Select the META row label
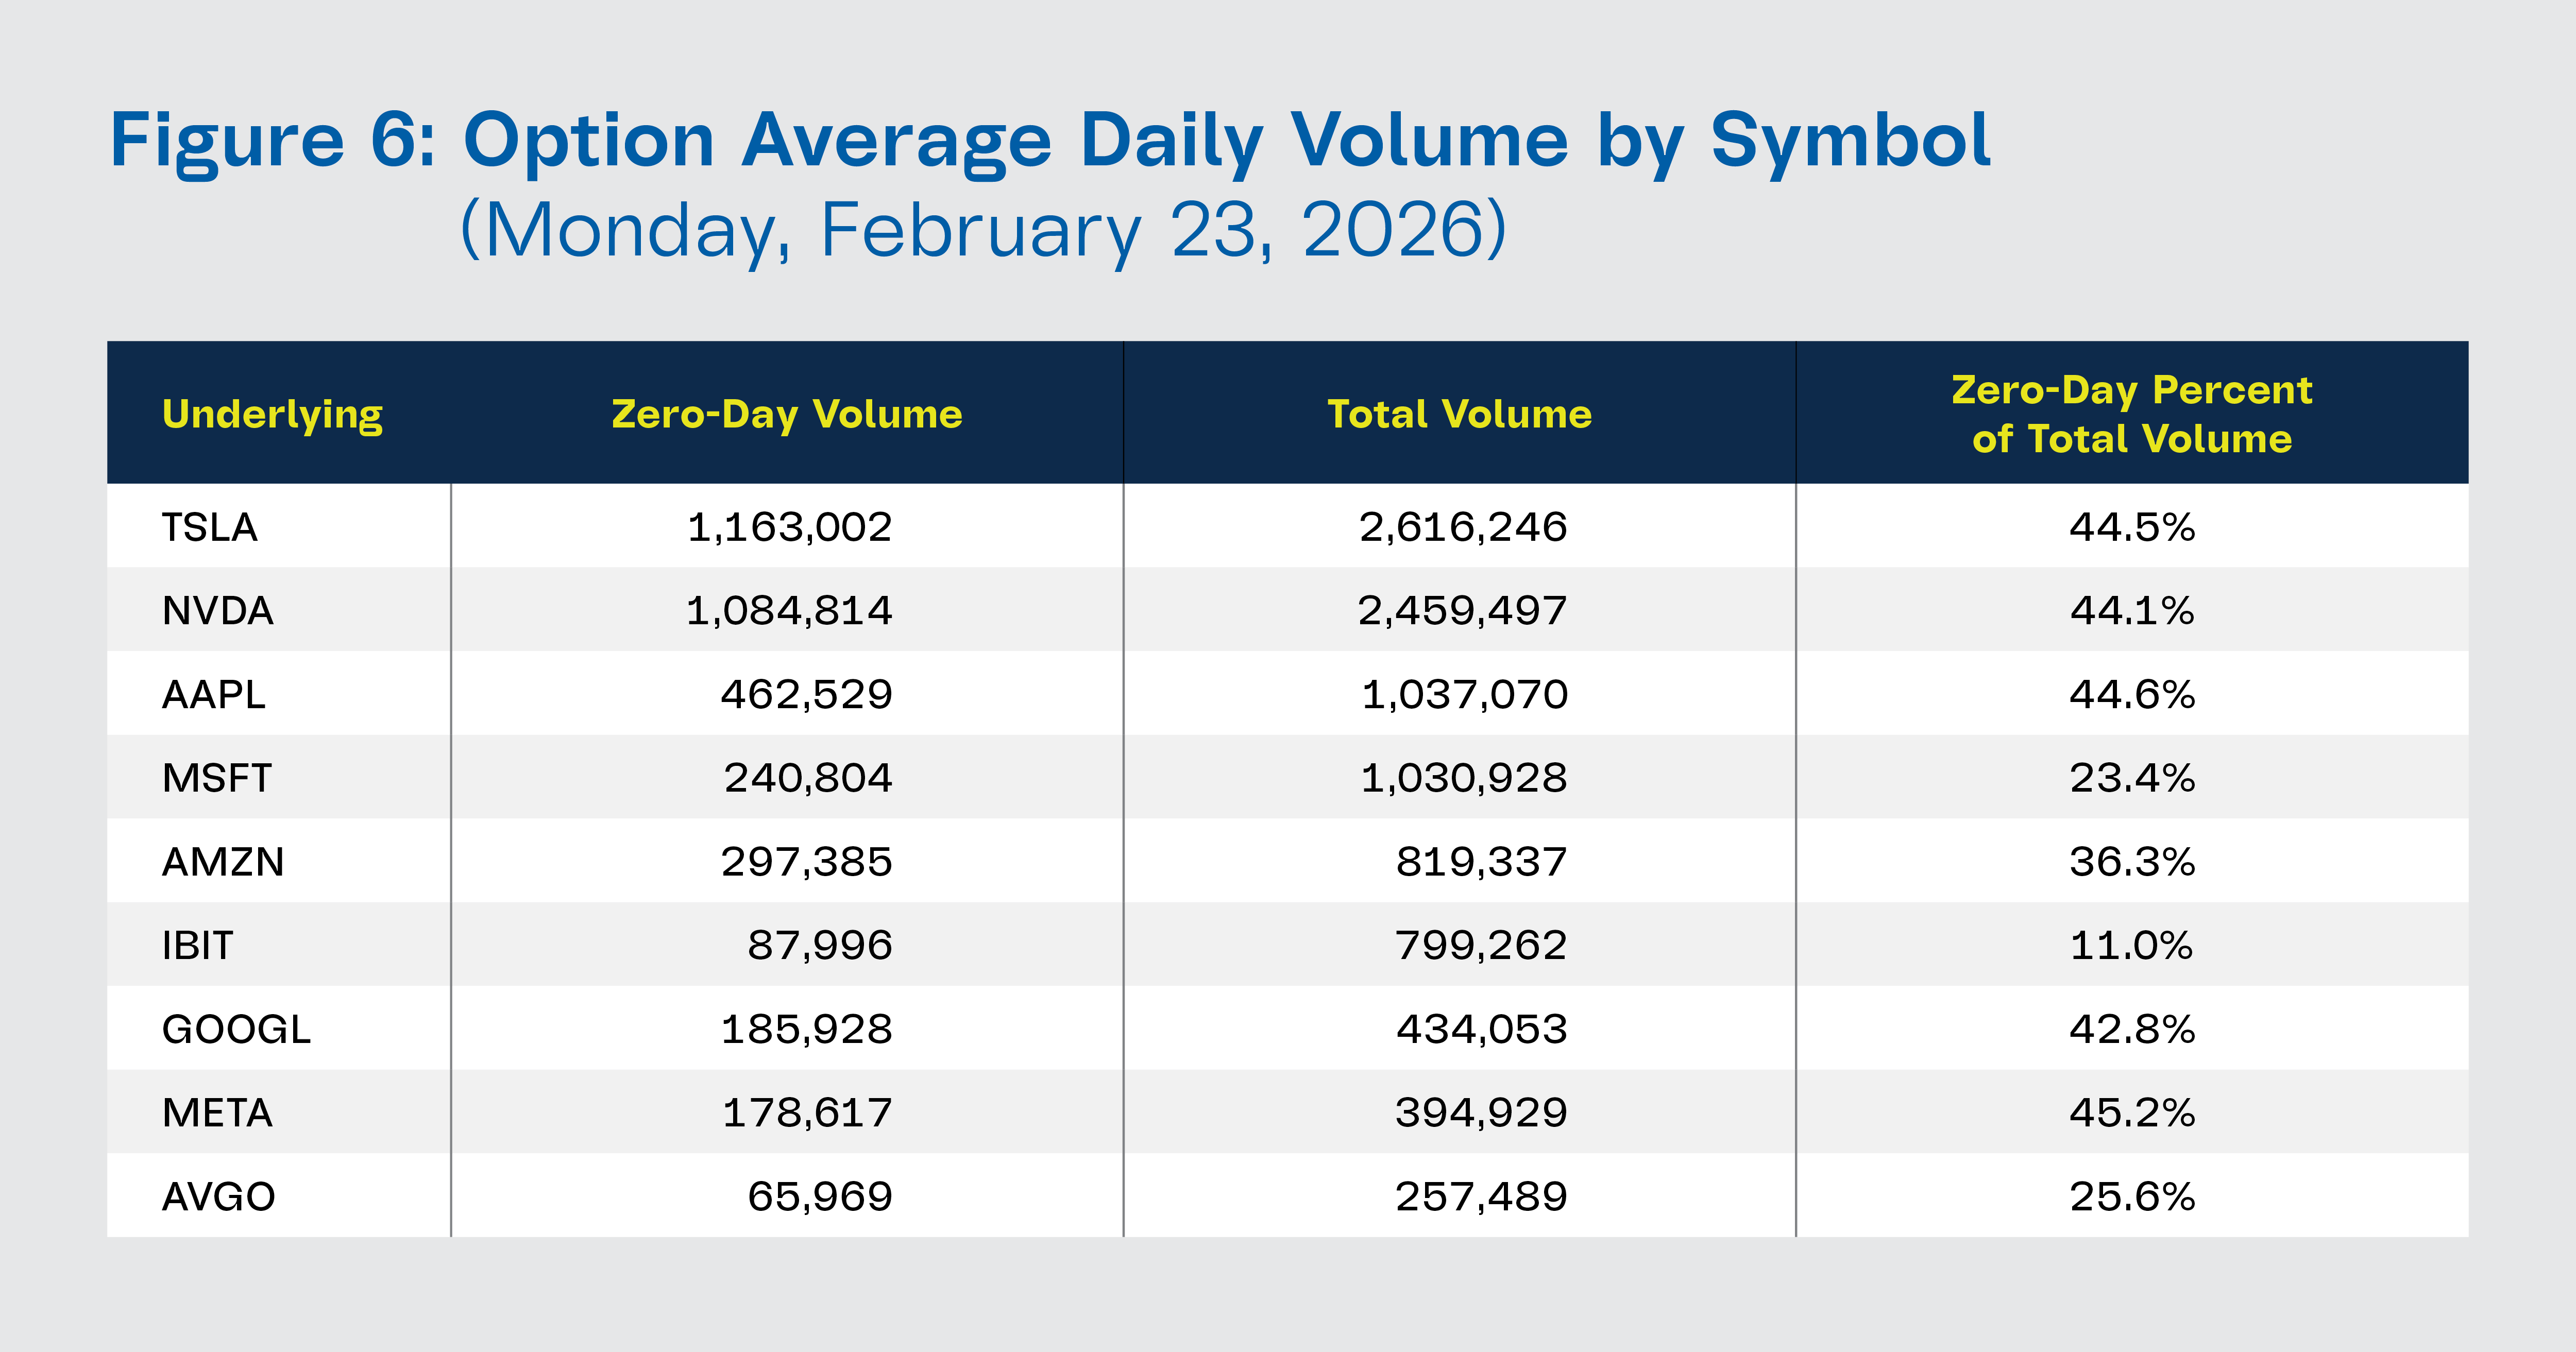The height and width of the screenshot is (1352, 2576). (x=217, y=1113)
